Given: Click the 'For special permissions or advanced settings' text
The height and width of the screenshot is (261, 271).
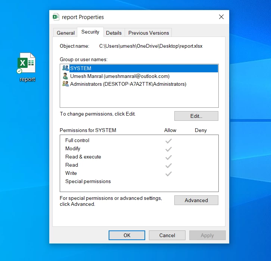Looking at the screenshot, I should [111, 198].
